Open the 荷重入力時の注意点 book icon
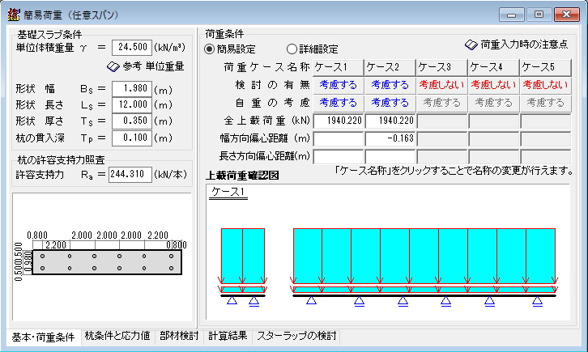The image size is (588, 352). 471,45
